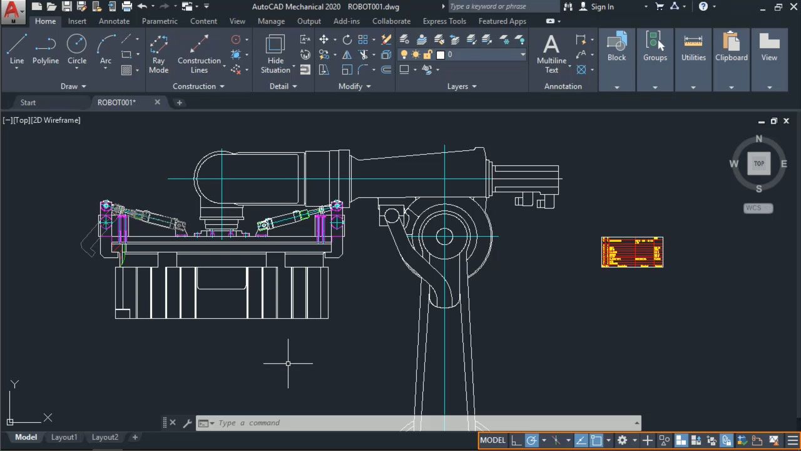This screenshot has width=801, height=451.
Task: Expand the Block panel dropdown arrow
Action: click(616, 87)
